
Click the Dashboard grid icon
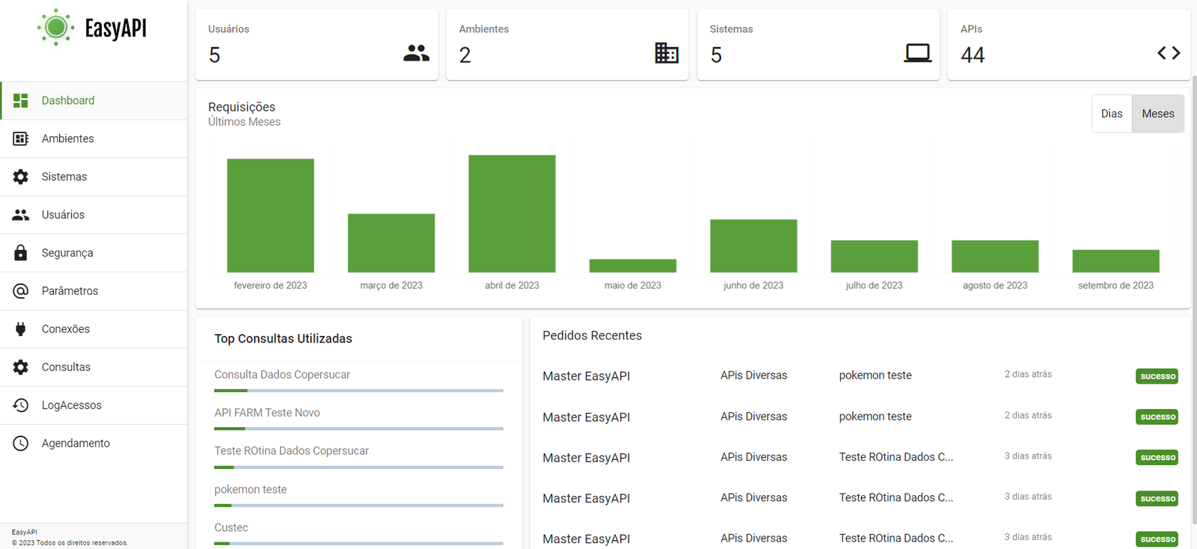[21, 100]
